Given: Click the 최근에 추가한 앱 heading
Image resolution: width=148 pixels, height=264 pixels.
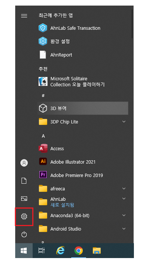Looking at the screenshot, I should coord(56,16).
